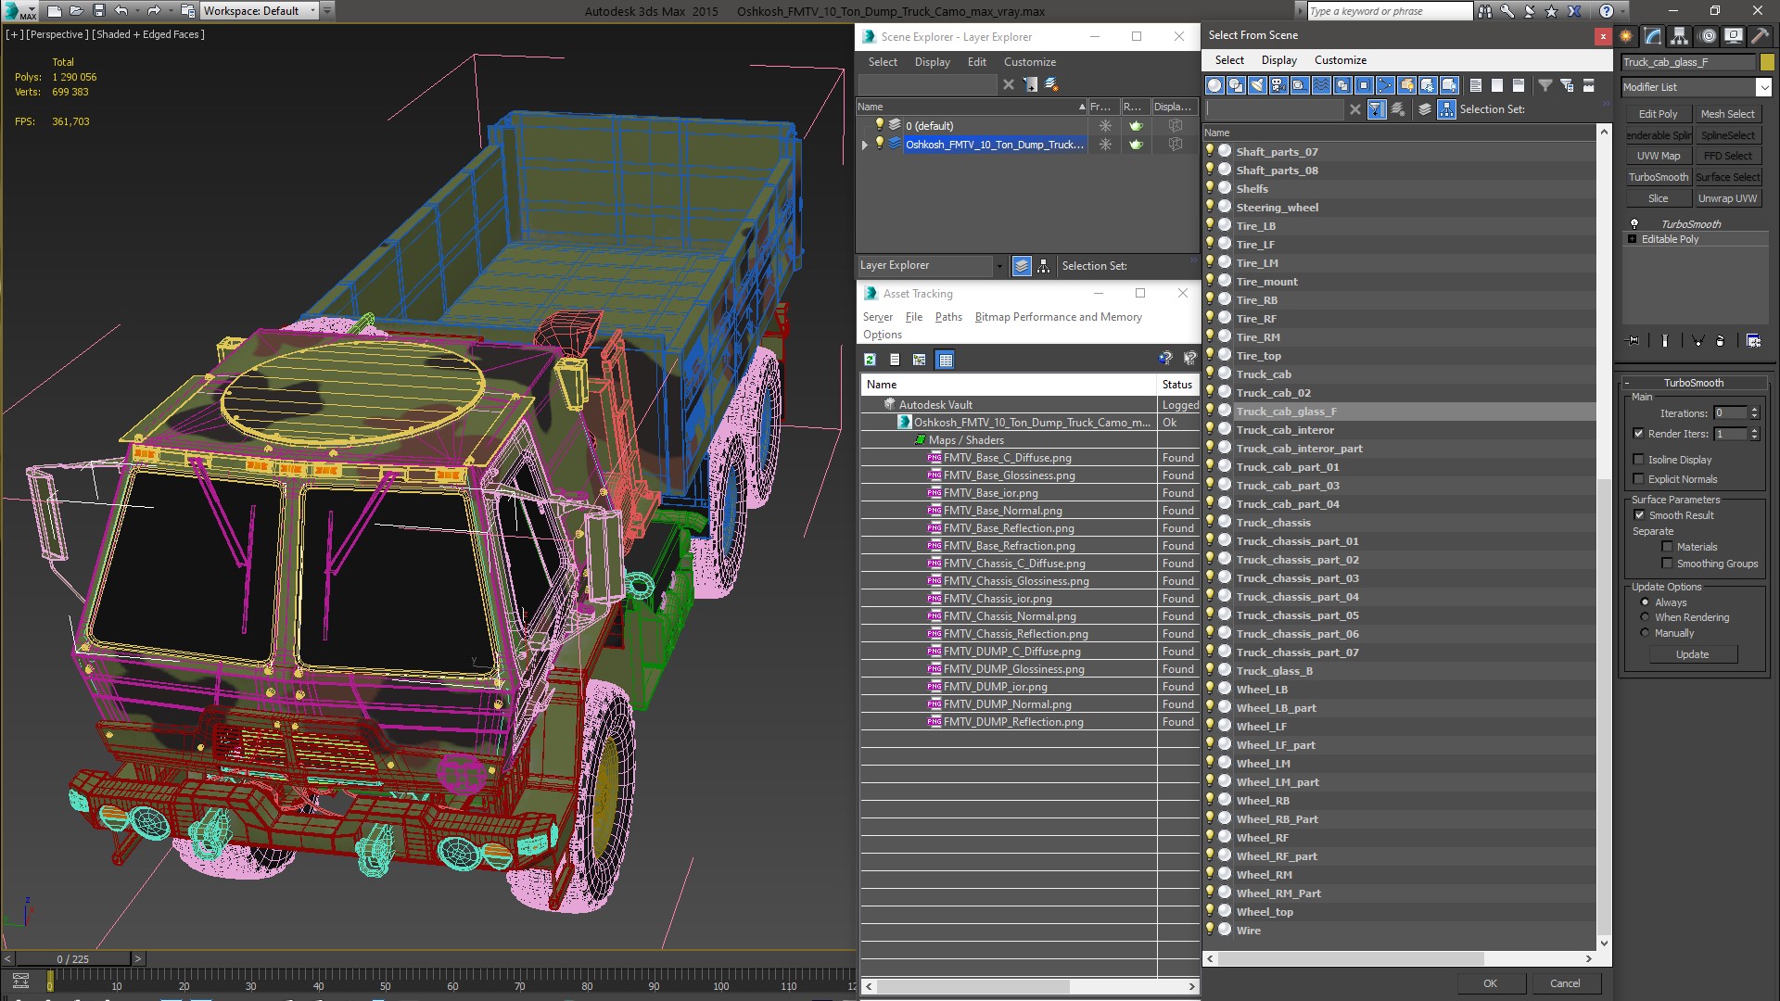Image resolution: width=1780 pixels, height=1001 pixels.
Task: Click the timeline frame slider 0 / 225
Action: [73, 959]
